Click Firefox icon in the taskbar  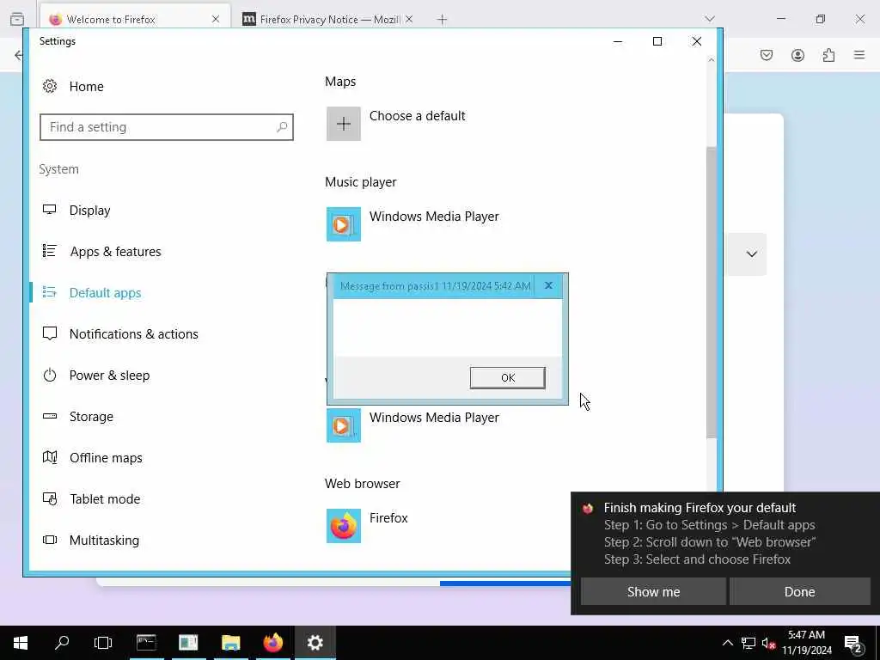273,643
